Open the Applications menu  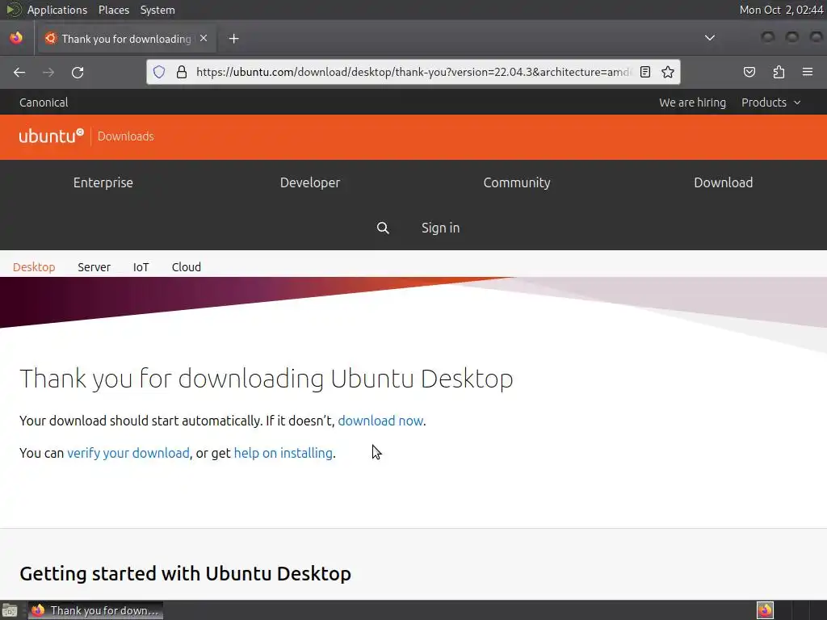pos(57,10)
